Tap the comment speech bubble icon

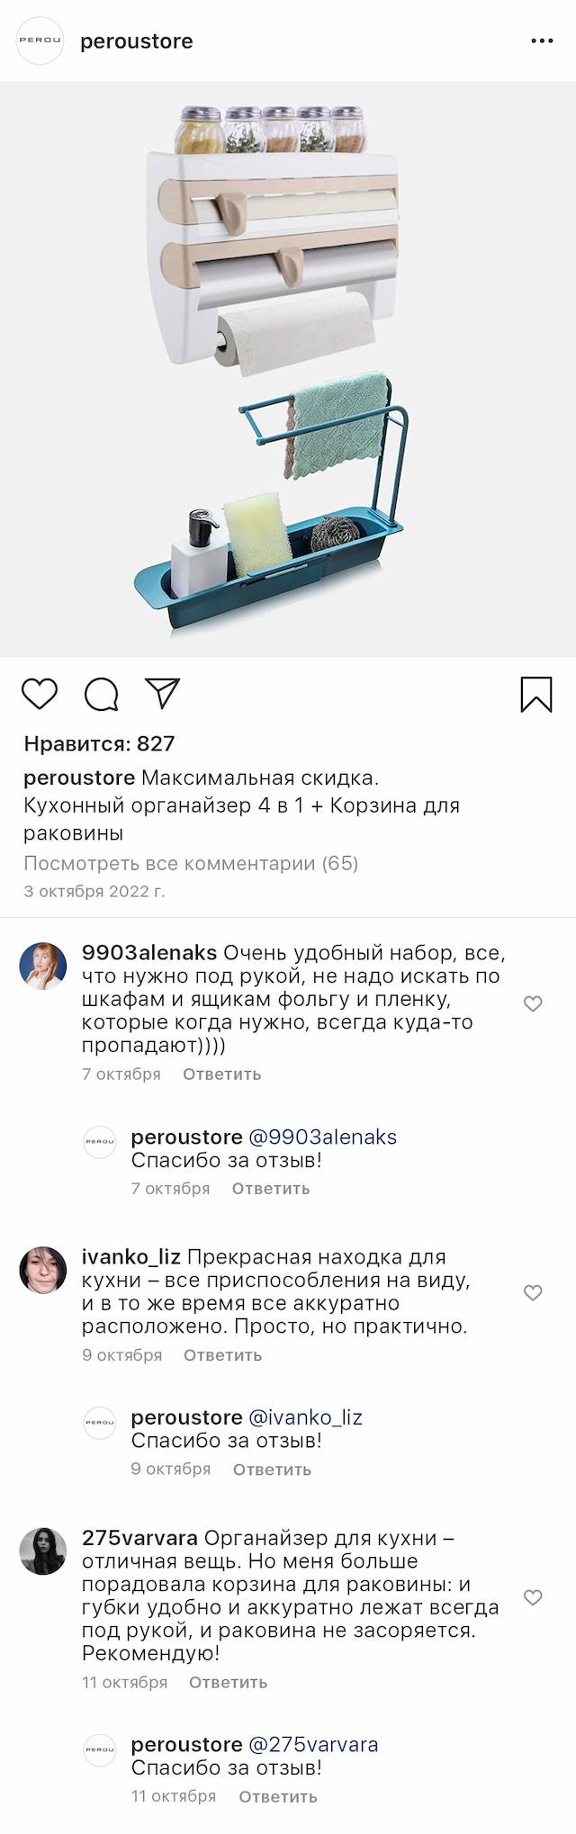tap(102, 694)
